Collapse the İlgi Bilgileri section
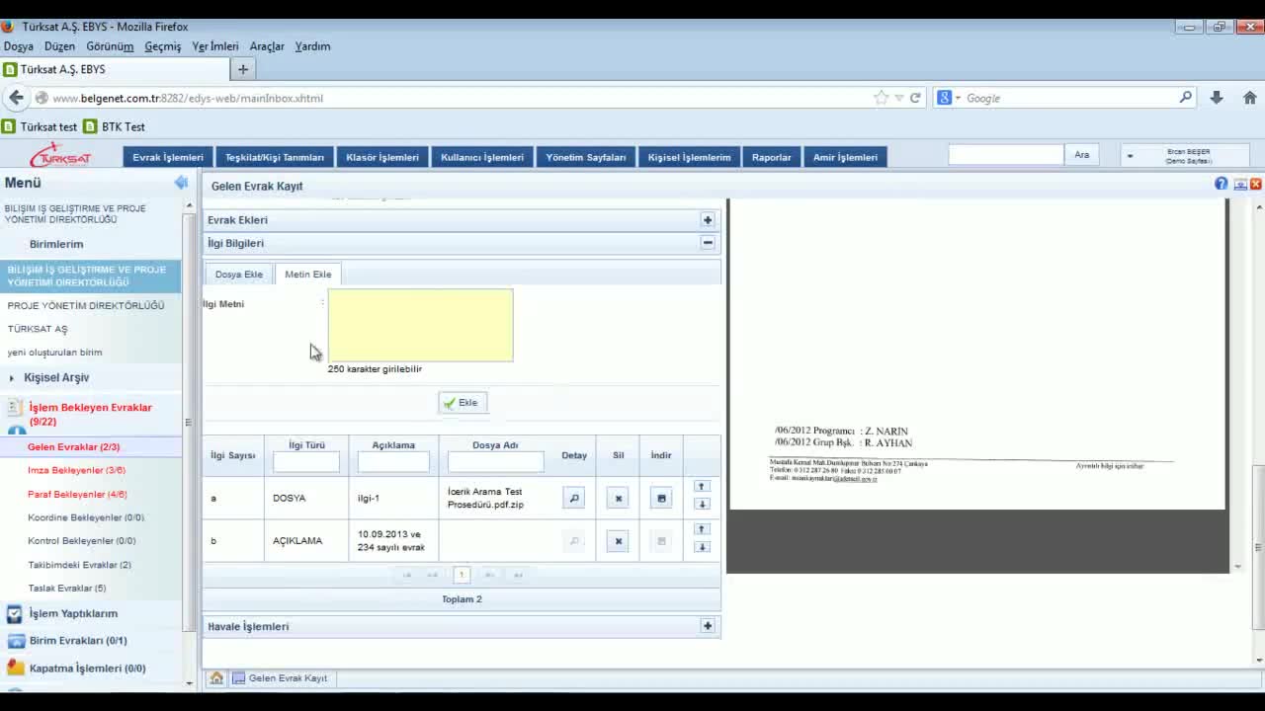Screen dimensions: 1265x711 pyautogui.click(x=708, y=243)
